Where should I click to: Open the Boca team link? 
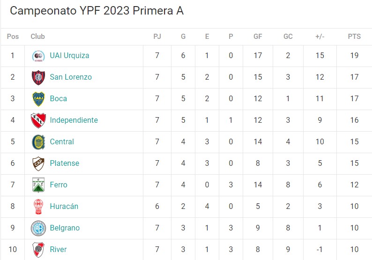pyautogui.click(x=59, y=99)
